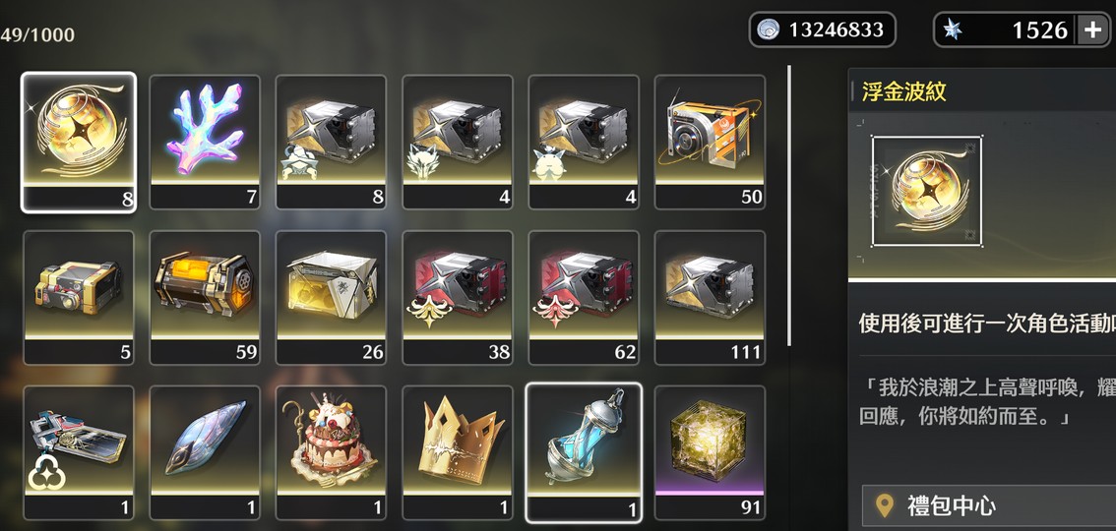The image size is (1116, 531).
Task: Click the inventory list scrollbar
Action: [x=788, y=206]
